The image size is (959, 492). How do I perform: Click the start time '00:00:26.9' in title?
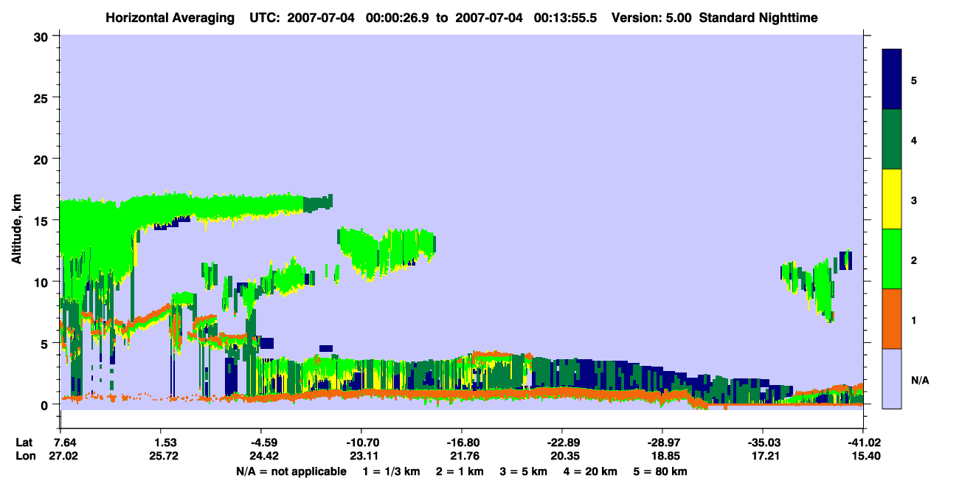click(397, 17)
